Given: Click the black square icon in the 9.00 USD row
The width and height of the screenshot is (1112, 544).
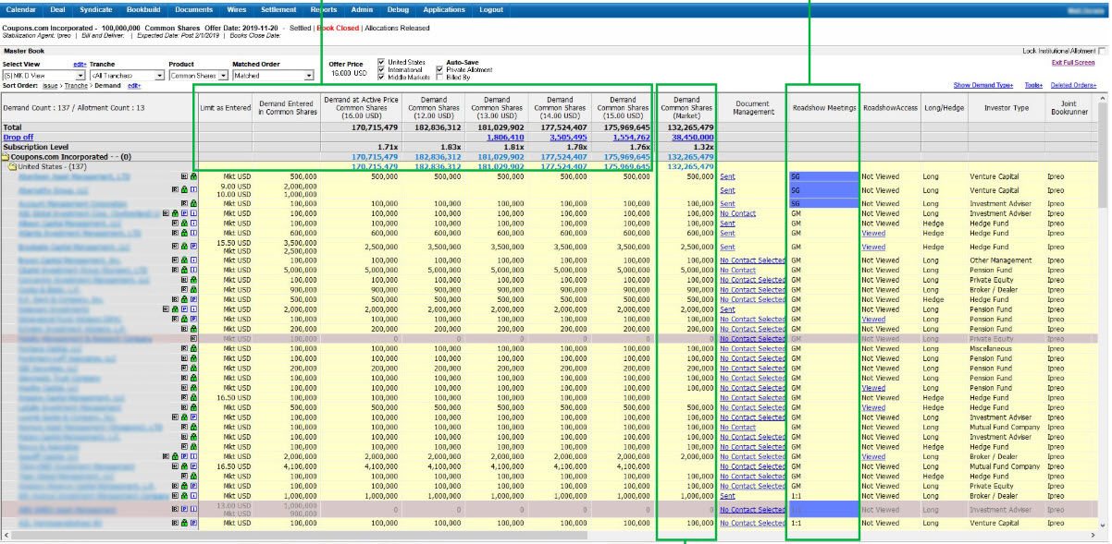Looking at the screenshot, I should point(175,188).
